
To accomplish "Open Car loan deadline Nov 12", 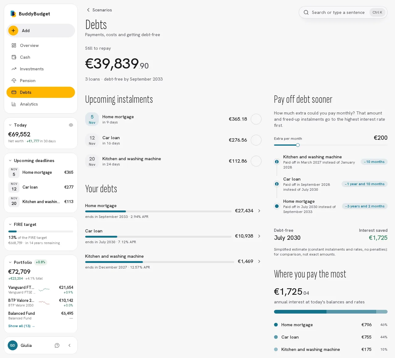I will click(x=41, y=187).
